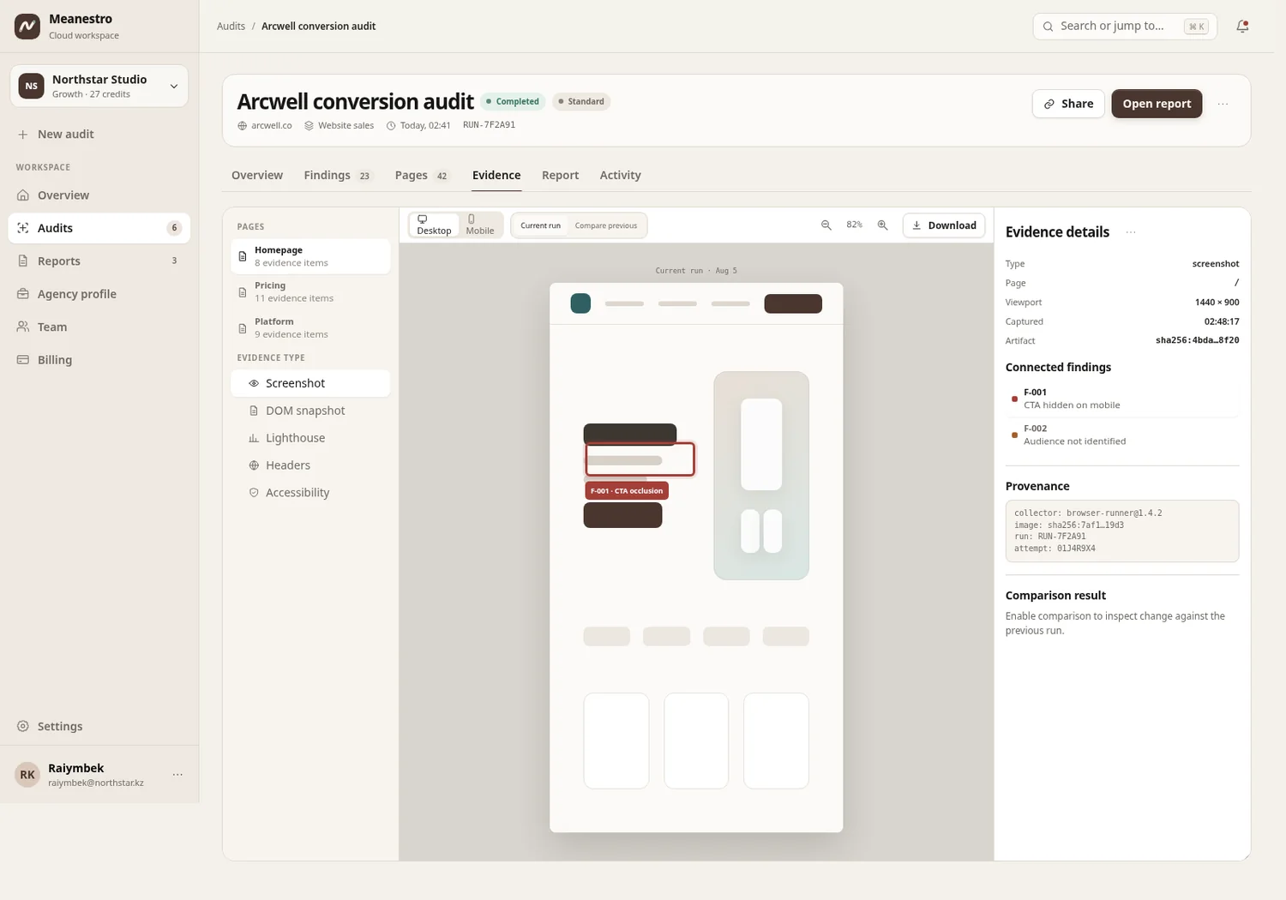
Task: Switch to the Findings tab
Action: click(339, 175)
